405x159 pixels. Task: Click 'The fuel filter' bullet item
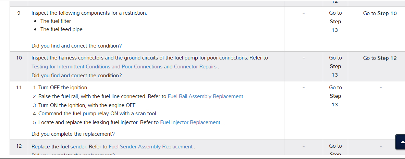(x=56, y=21)
